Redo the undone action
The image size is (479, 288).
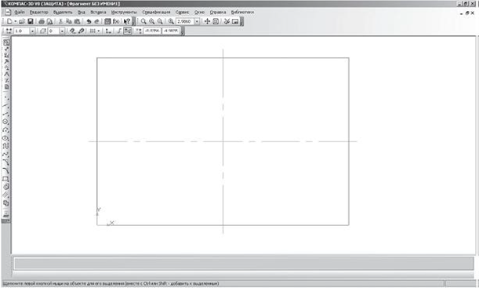click(x=96, y=21)
